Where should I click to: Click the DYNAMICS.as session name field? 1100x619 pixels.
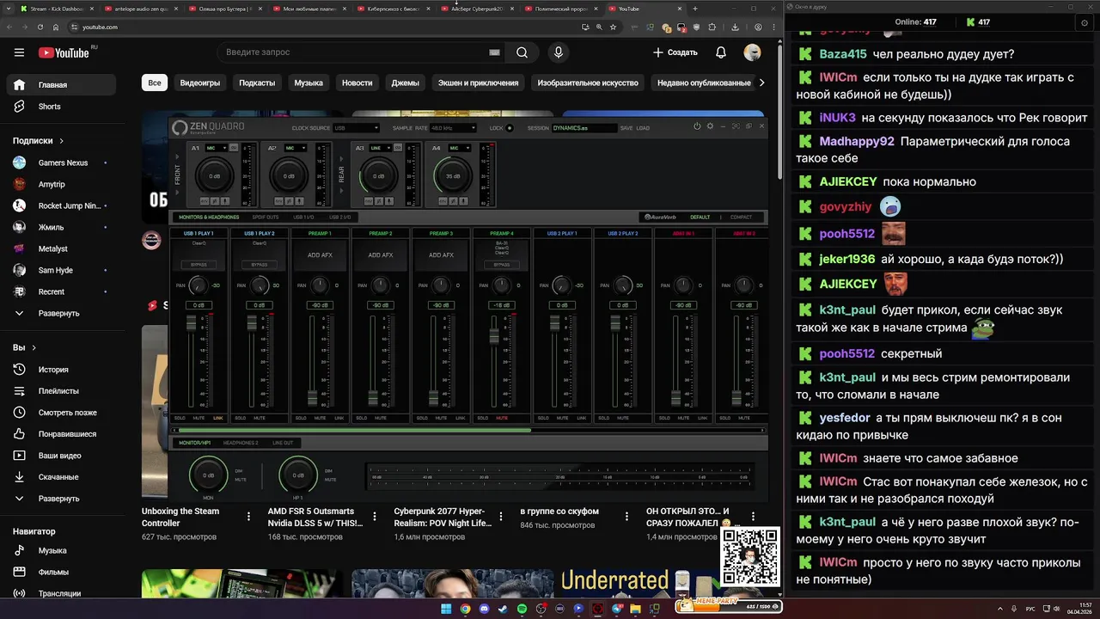[584, 128]
